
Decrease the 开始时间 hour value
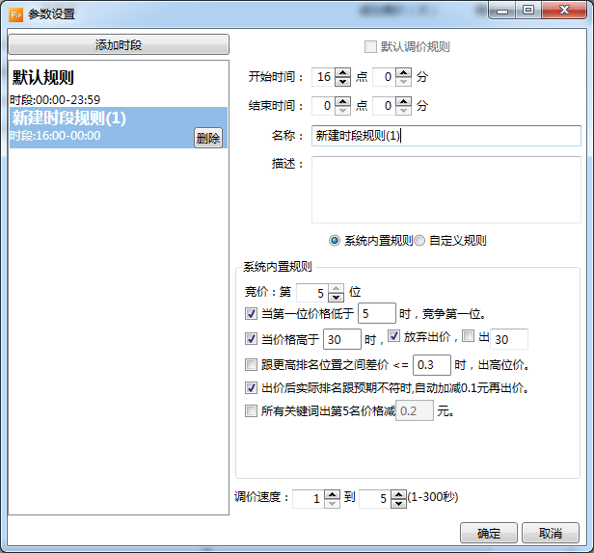click(343, 81)
